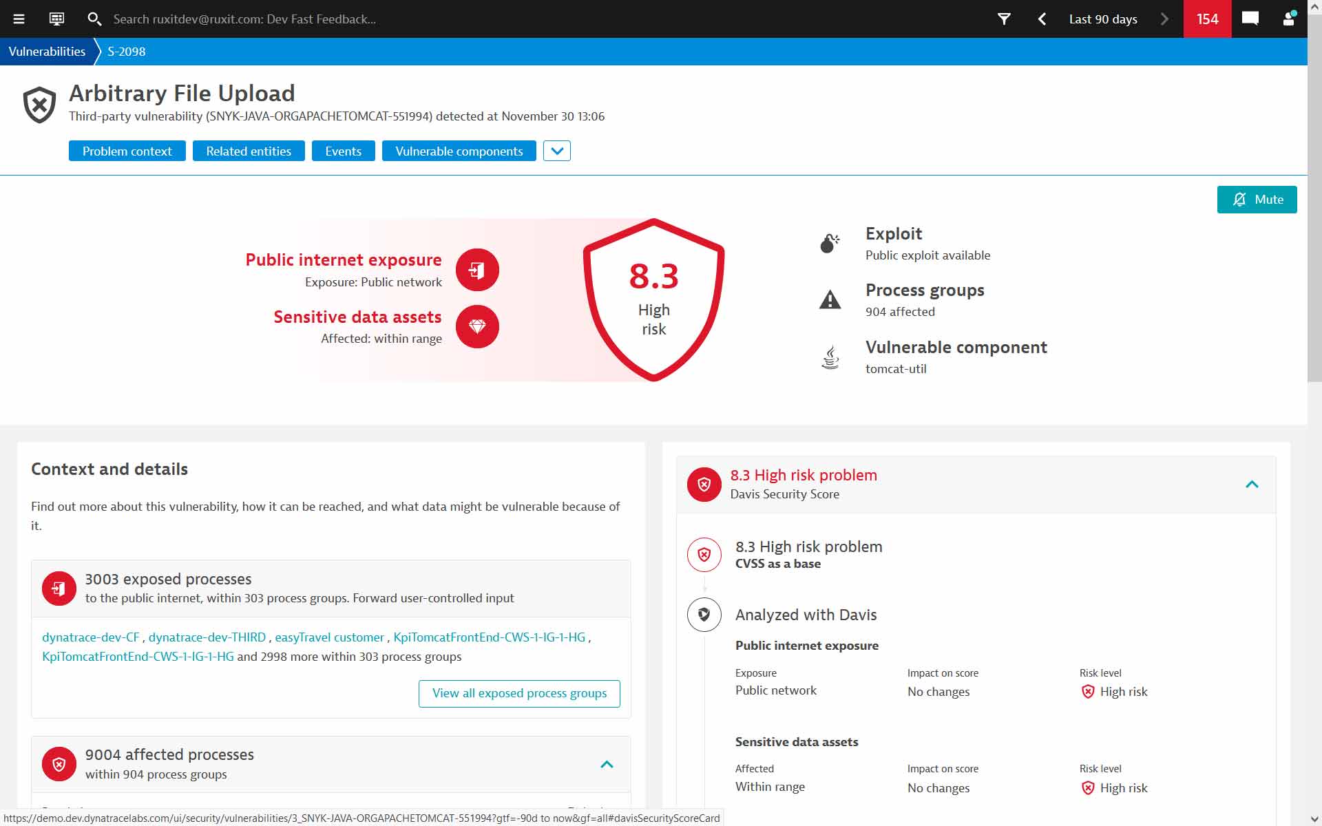The height and width of the screenshot is (826, 1322).
Task: View all exposed process groups
Action: (x=519, y=693)
